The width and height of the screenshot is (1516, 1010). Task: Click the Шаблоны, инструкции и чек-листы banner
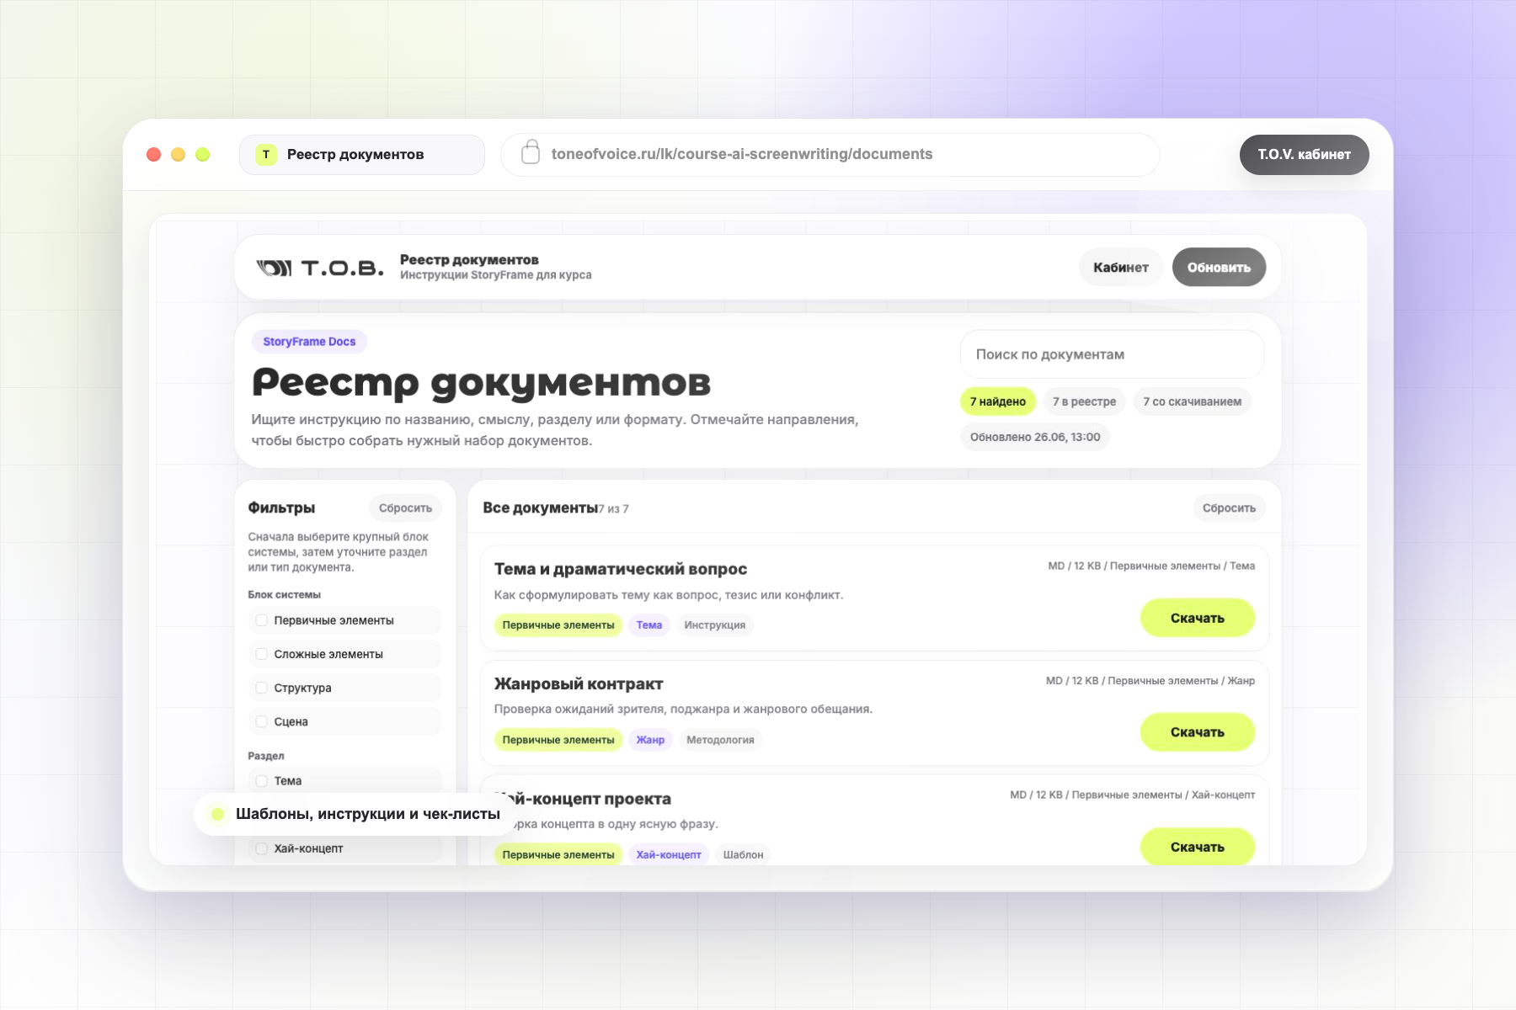[355, 814]
